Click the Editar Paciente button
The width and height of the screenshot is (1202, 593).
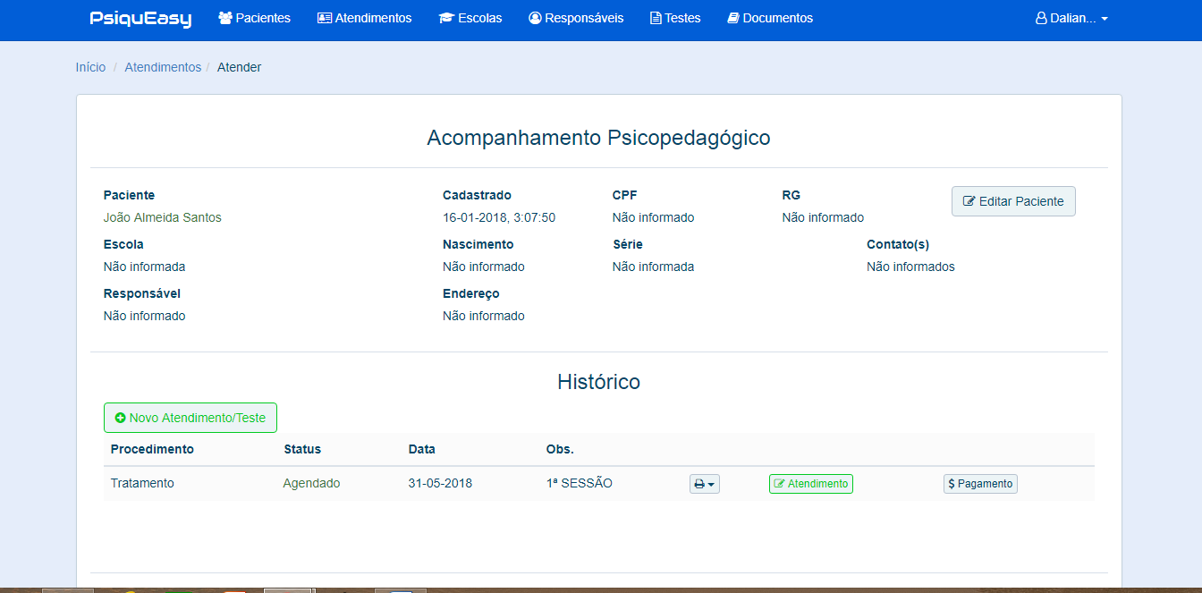[x=1013, y=201]
